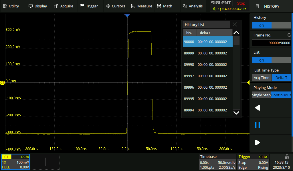Select Acq Time list time type
Image resolution: width=293 pixels, height=171 pixels.
pyautogui.click(x=262, y=78)
